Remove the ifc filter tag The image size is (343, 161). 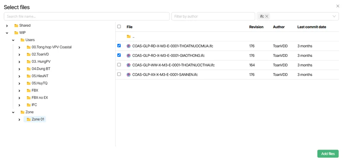[x=267, y=16]
